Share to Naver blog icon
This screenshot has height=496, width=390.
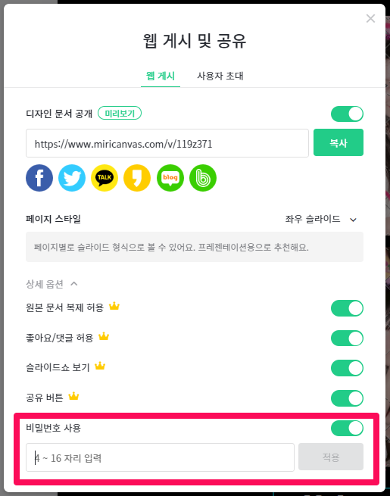pyautogui.click(x=170, y=178)
